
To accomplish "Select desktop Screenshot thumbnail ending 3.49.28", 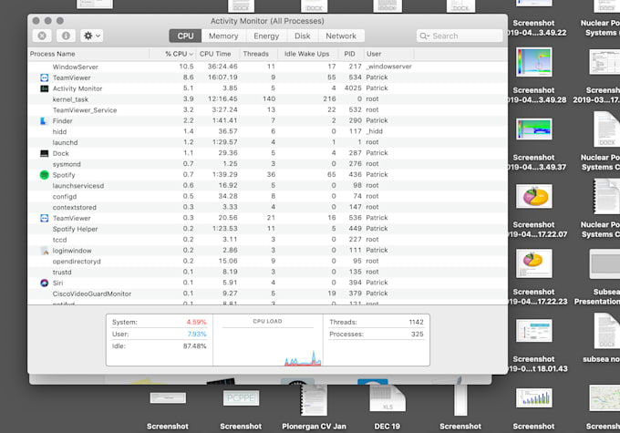I will click(533, 62).
